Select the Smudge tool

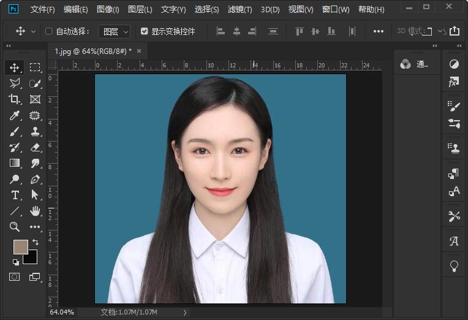(35, 163)
